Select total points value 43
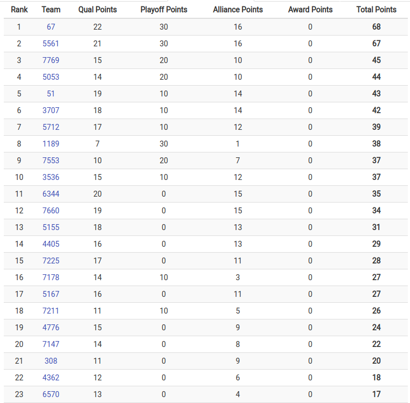 pos(376,94)
